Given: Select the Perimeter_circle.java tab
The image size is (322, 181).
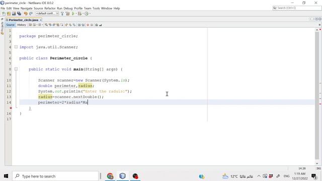Looking at the screenshot, I should pos(24,20).
